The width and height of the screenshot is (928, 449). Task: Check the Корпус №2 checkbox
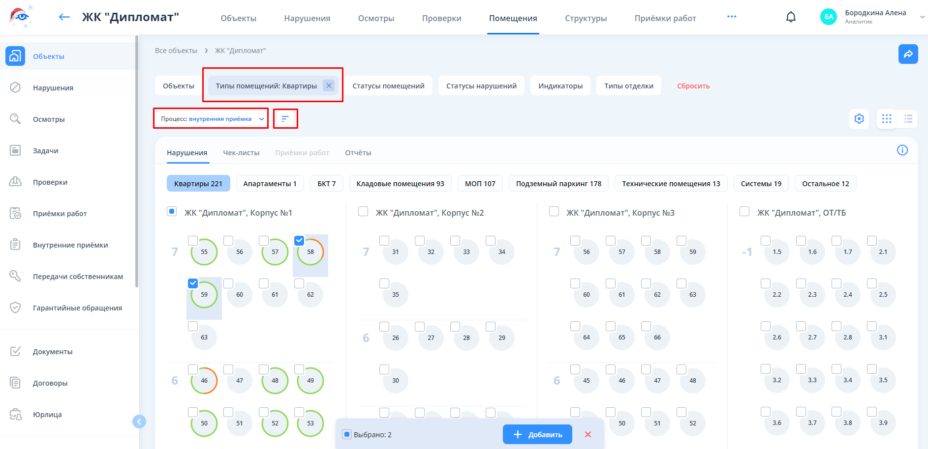pyautogui.click(x=363, y=212)
